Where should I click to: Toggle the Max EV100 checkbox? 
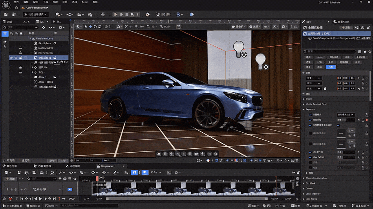(310, 157)
